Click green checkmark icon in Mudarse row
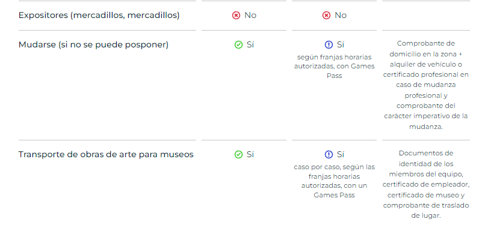 238,45
